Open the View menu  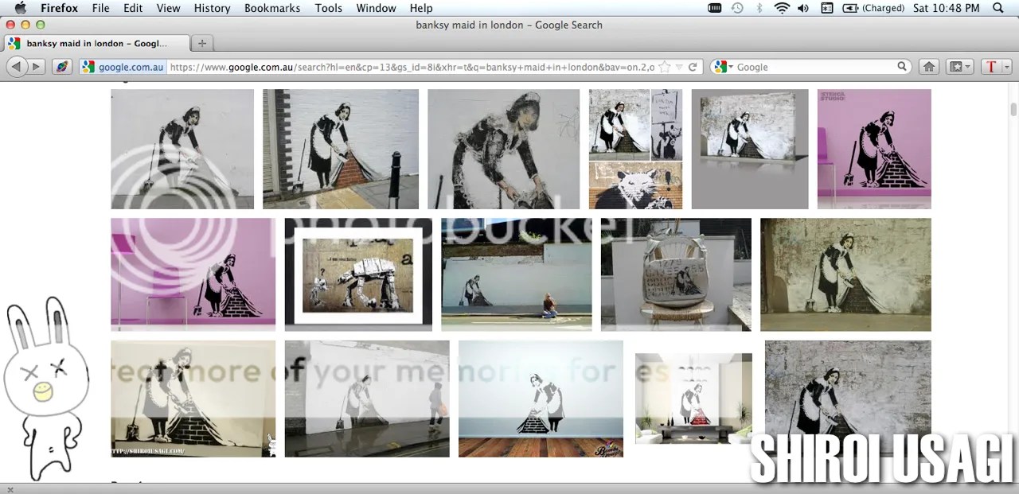(168, 8)
